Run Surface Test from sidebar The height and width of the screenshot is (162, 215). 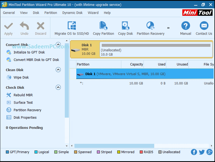pos(23,103)
